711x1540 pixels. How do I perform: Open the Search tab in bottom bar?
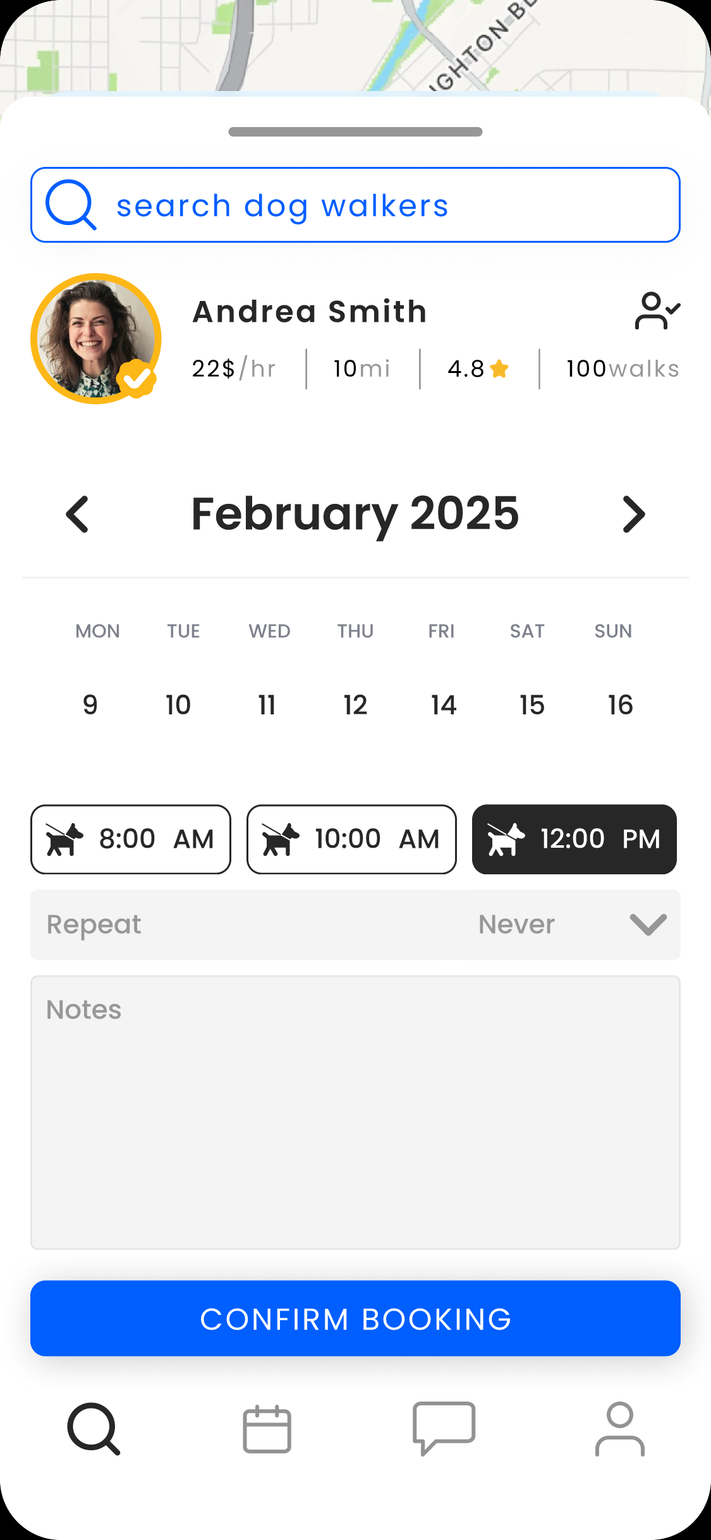(94, 1429)
